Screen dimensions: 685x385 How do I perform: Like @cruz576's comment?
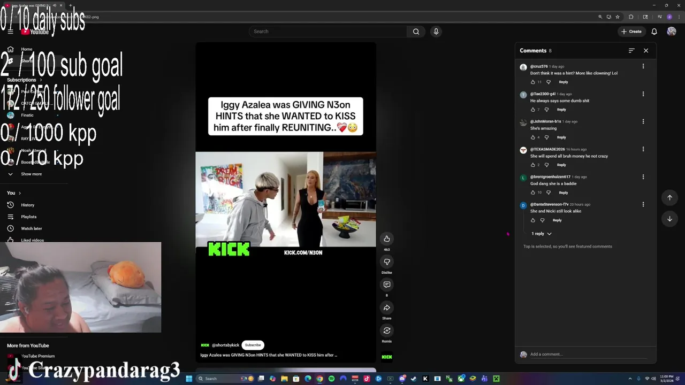coord(532,82)
